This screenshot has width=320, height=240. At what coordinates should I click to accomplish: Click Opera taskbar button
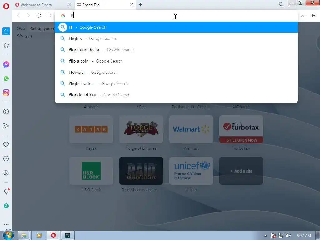(x=53, y=235)
